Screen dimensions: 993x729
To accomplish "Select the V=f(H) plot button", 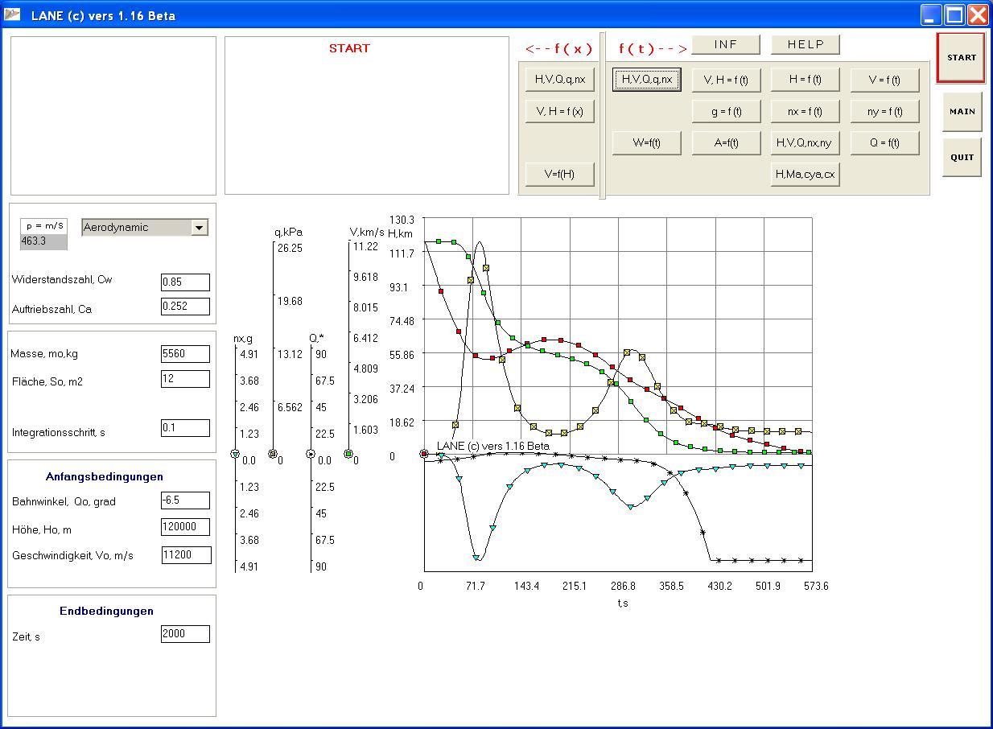I will [x=559, y=174].
